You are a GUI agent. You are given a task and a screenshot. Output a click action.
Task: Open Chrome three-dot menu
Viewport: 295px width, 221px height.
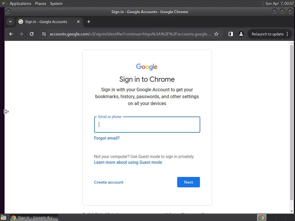click(287, 34)
